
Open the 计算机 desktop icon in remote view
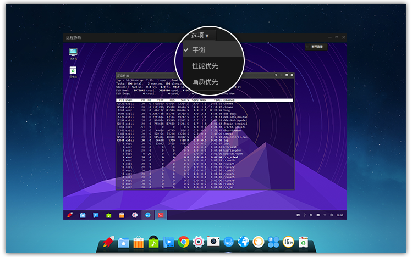click(73, 53)
